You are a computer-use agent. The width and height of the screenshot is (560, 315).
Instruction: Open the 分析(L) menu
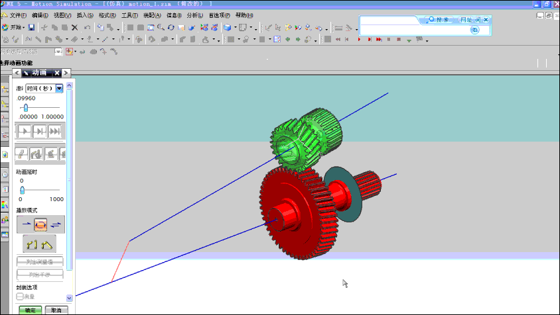195,15
